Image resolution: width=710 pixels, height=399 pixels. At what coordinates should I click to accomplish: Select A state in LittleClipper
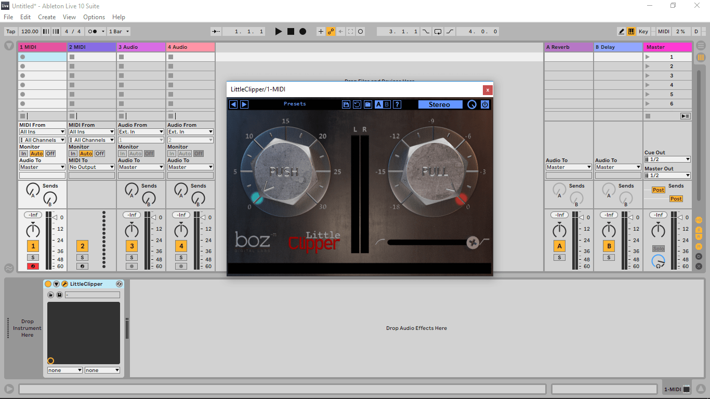[378, 104]
